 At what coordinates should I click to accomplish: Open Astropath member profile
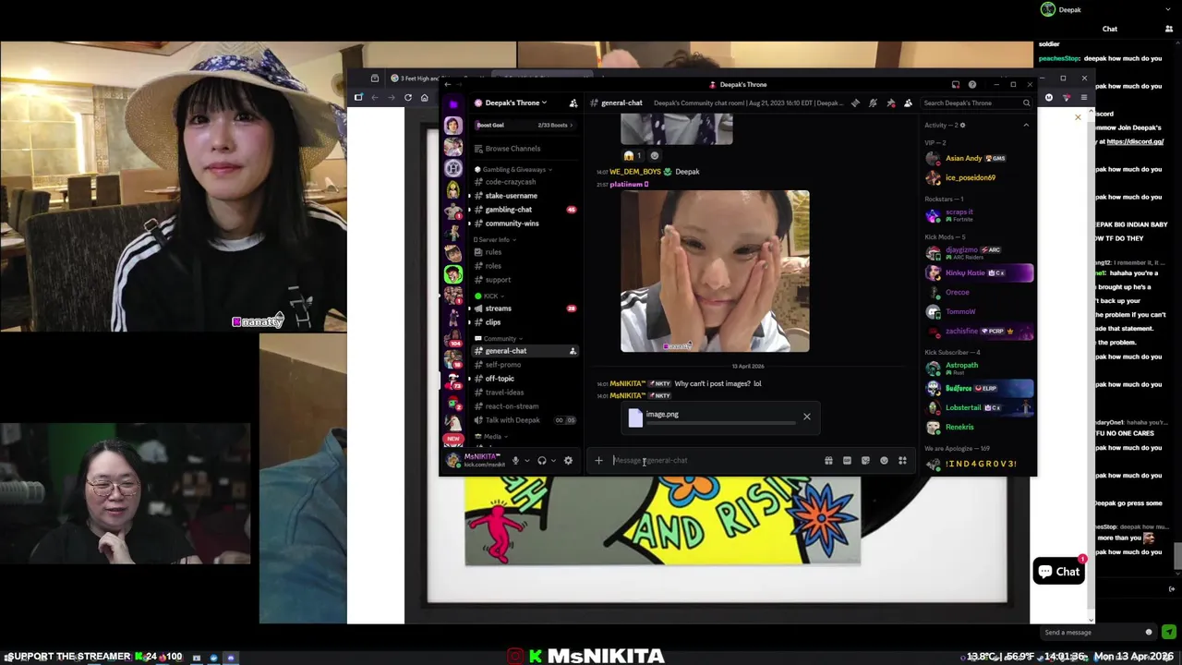(x=978, y=369)
